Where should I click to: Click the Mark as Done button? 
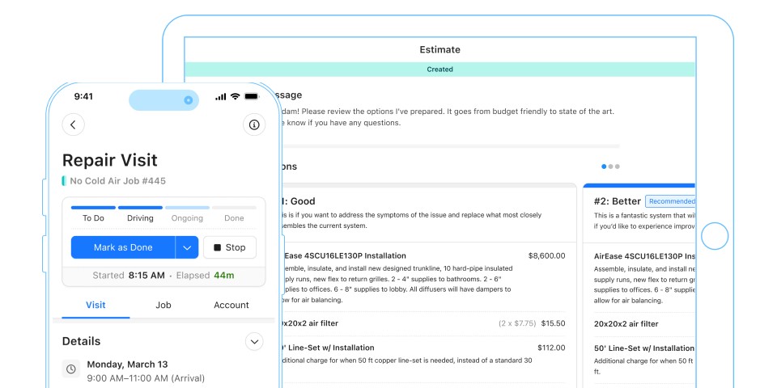123,247
